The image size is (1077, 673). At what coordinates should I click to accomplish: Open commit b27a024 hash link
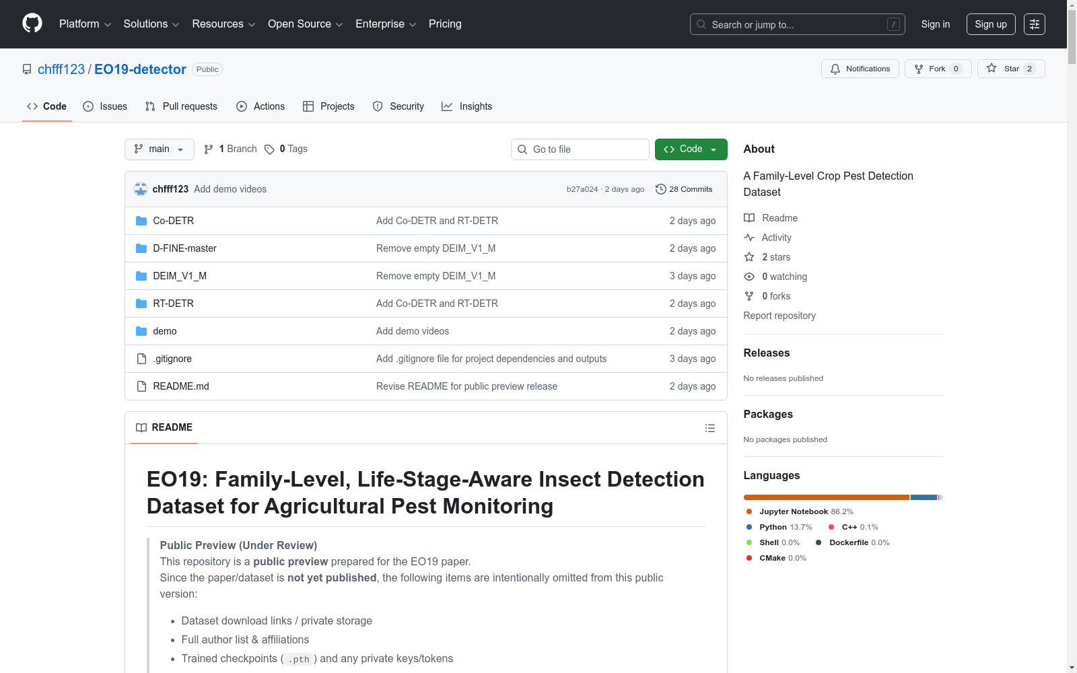[x=582, y=189]
